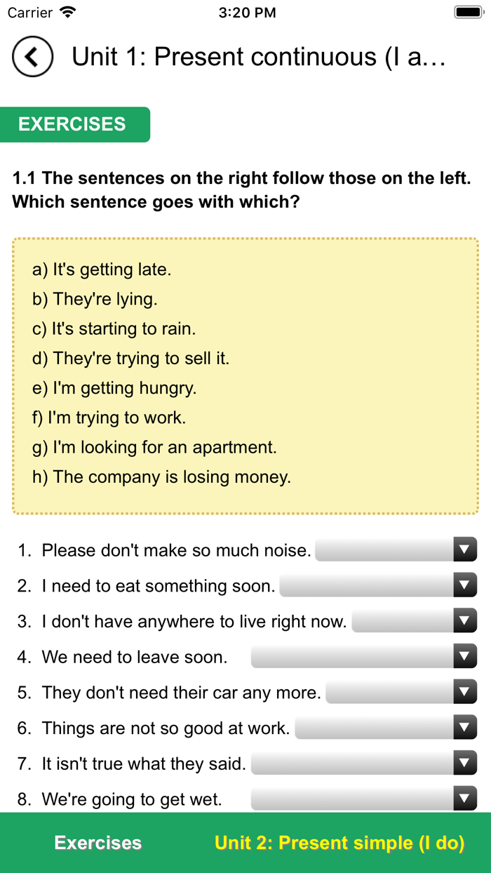Image resolution: width=491 pixels, height=873 pixels.
Task: Open the dropdown for 'We're going to get wet'
Action: pyautogui.click(x=463, y=798)
